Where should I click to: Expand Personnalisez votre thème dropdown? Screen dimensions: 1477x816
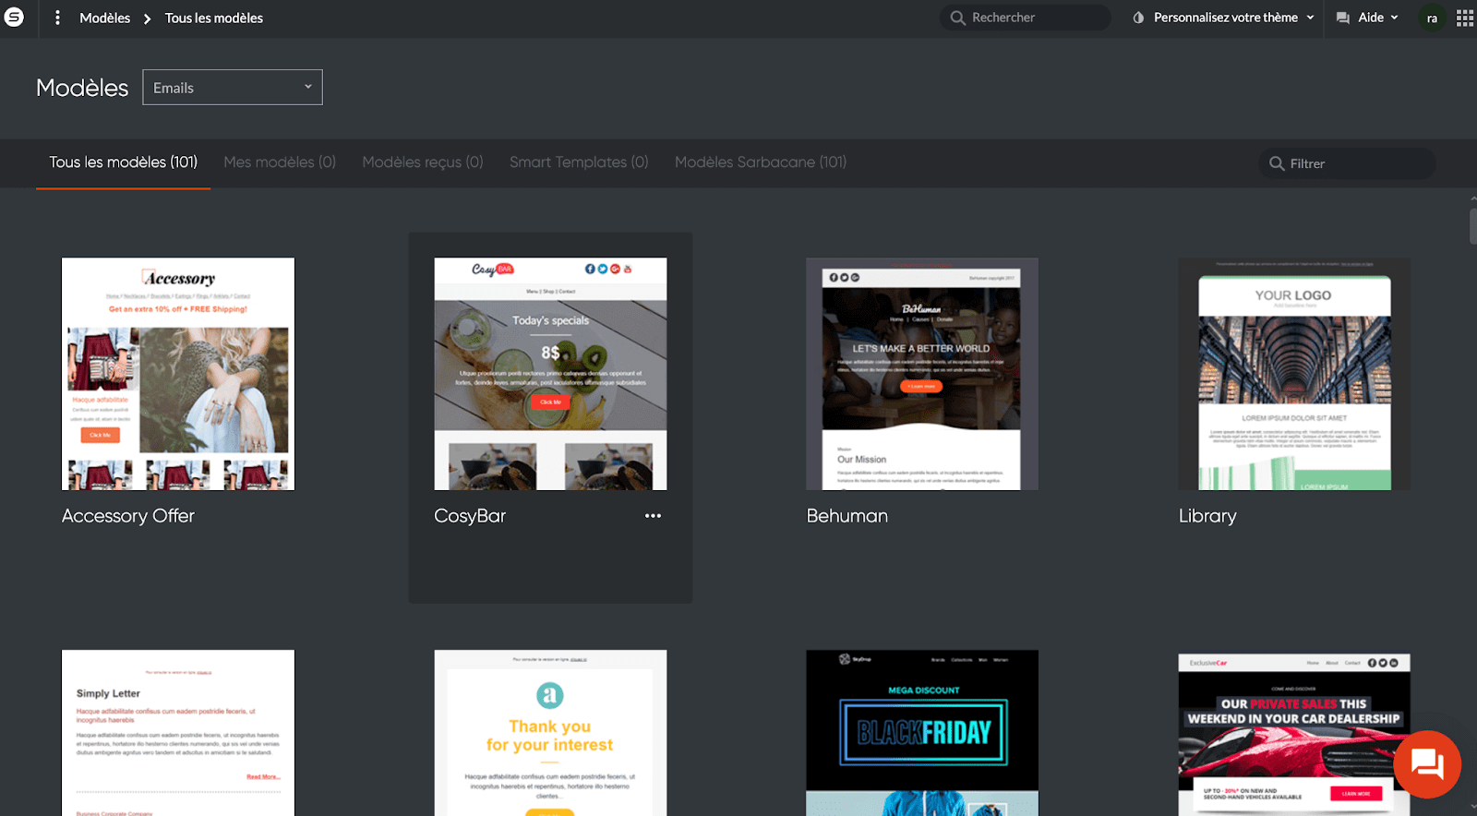point(1310,18)
